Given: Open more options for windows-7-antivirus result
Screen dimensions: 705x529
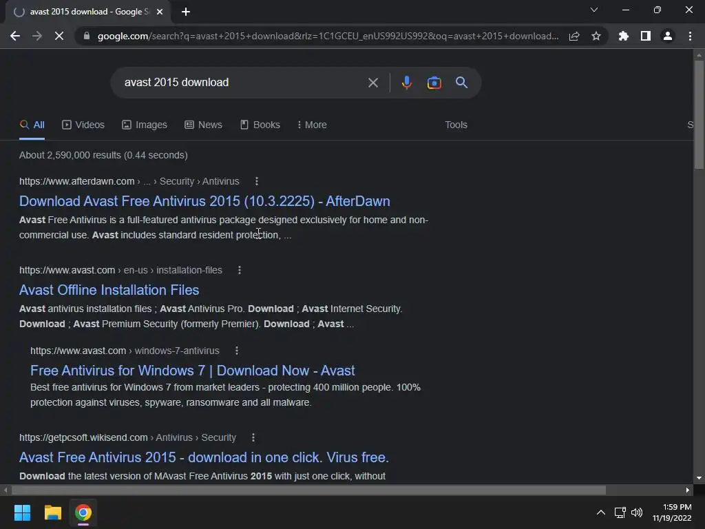Looking at the screenshot, I should (x=237, y=351).
